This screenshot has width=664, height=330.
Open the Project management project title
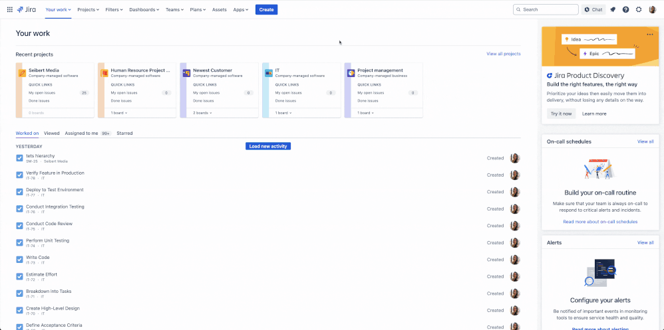(x=381, y=70)
